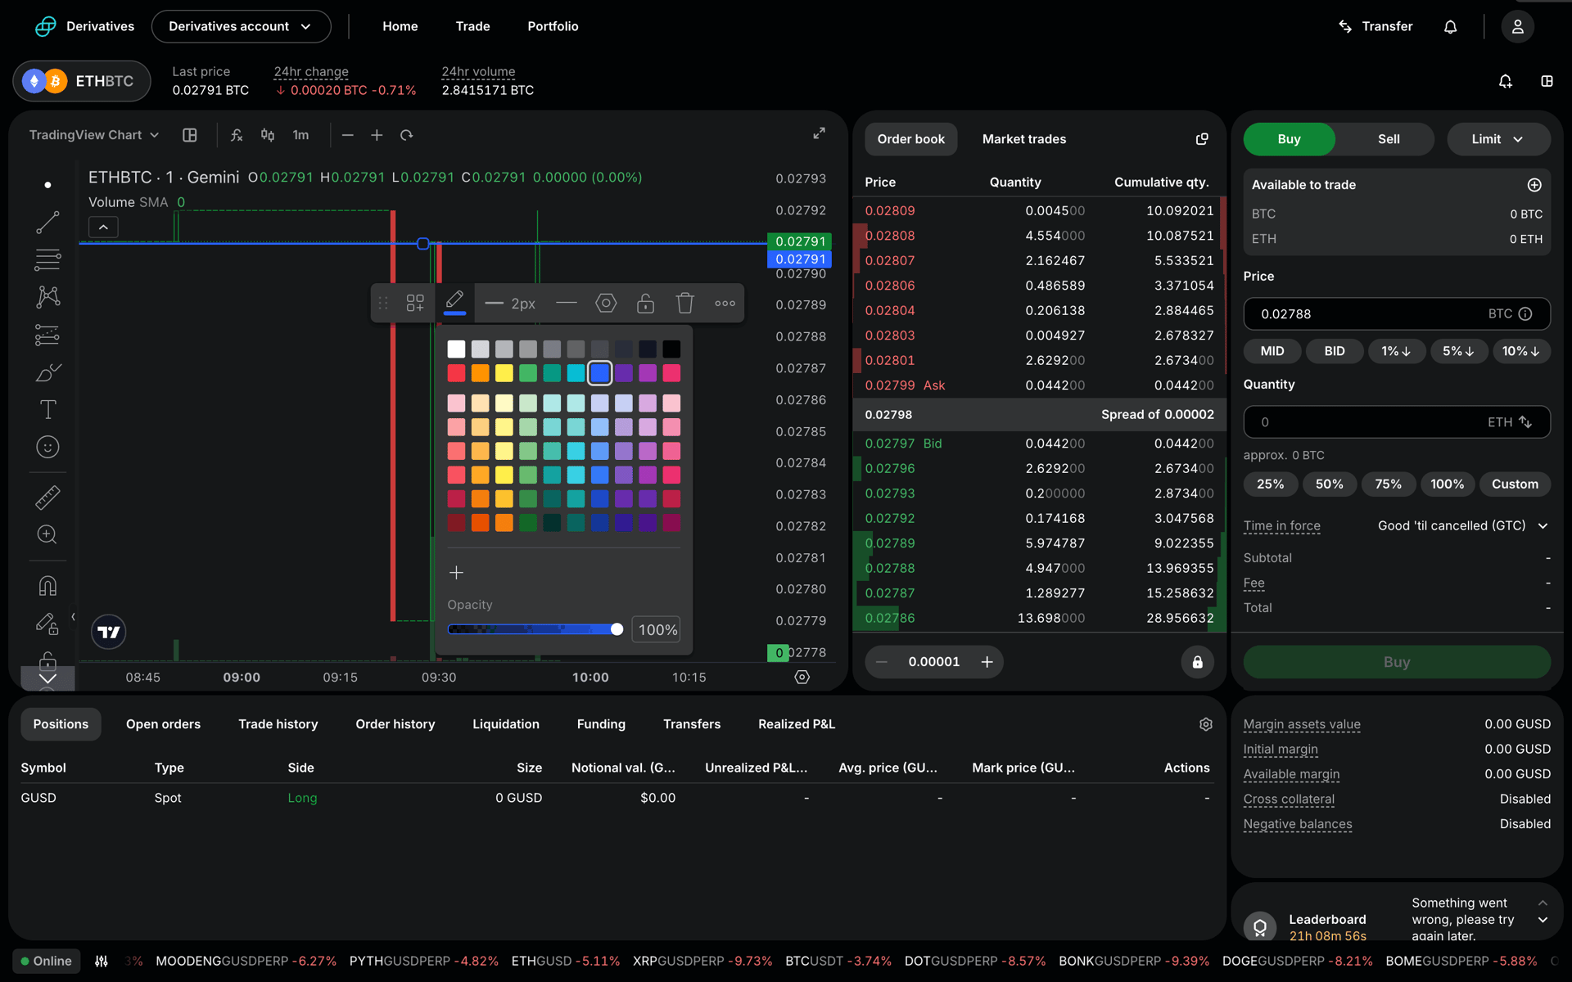Open the Fibonacci retracement tool
1572x982 pixels.
[47, 260]
